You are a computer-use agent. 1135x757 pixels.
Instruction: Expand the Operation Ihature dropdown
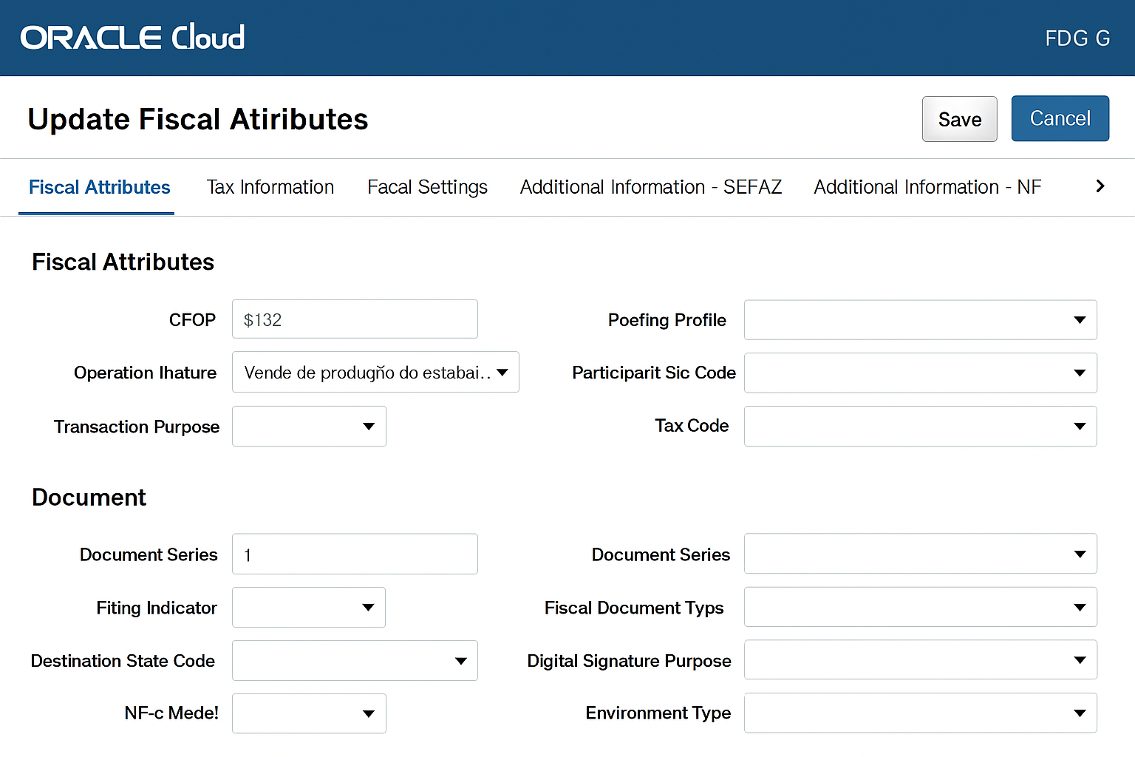(x=375, y=372)
